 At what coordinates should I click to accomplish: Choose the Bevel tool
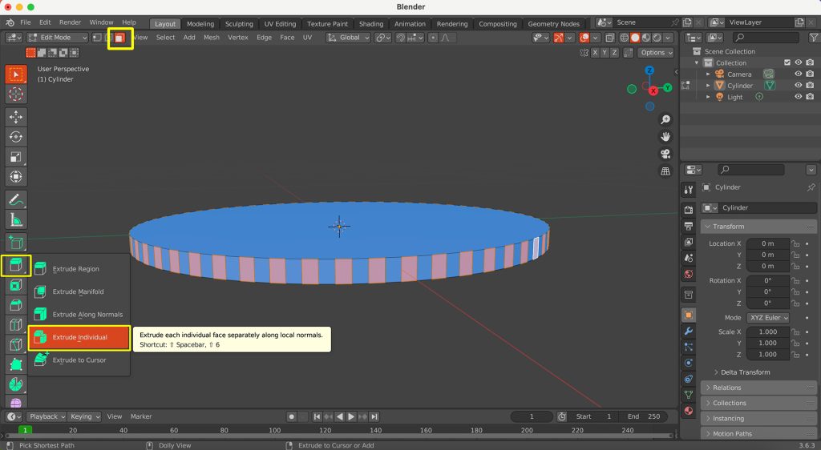[x=16, y=305]
